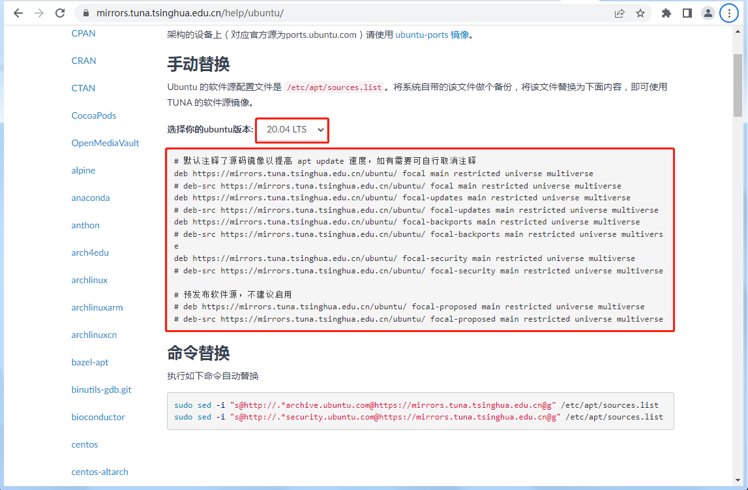The image size is (748, 490).
Task: Open the bazel-apt sidebar link
Action: click(x=90, y=362)
